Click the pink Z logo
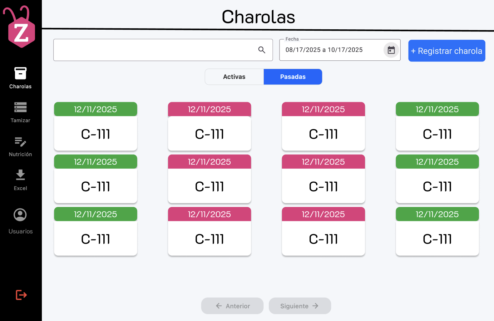 click(20, 27)
